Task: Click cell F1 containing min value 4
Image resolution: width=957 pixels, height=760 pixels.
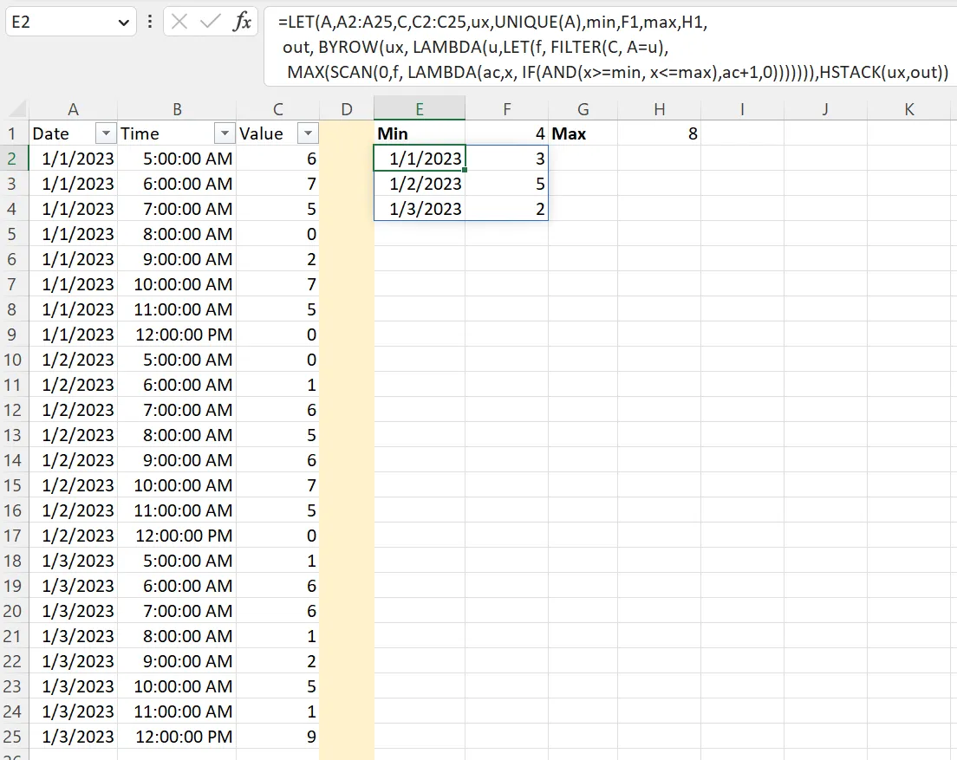Action: click(506, 133)
